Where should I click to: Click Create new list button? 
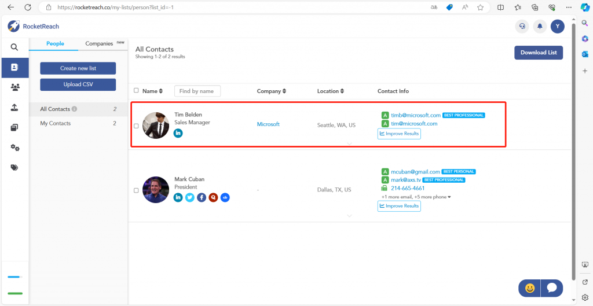point(78,68)
